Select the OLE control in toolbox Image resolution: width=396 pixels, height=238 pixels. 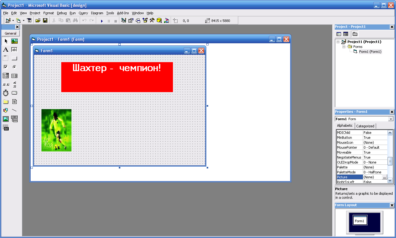[6, 128]
